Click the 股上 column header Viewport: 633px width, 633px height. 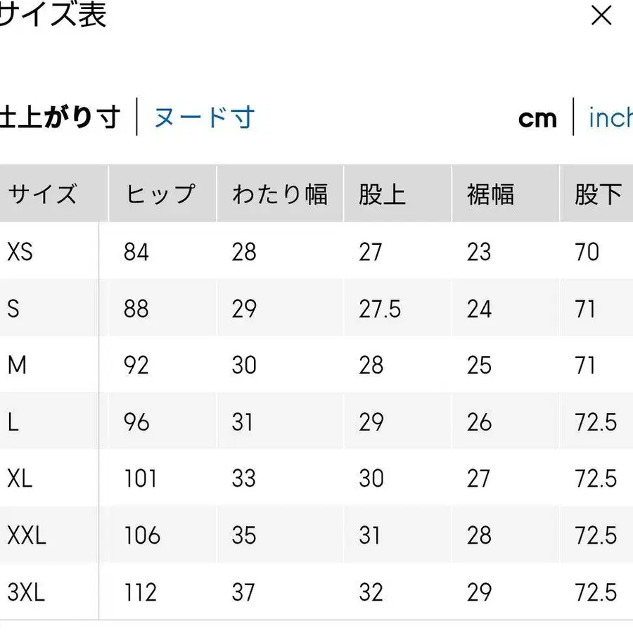[382, 194]
